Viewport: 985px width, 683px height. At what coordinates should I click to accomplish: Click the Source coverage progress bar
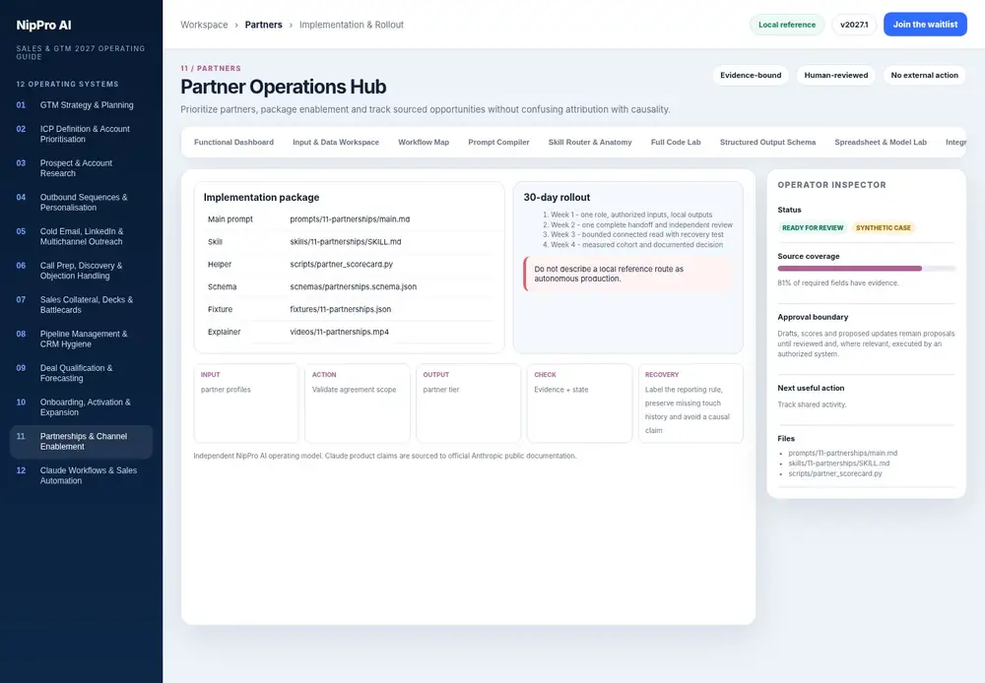(x=866, y=269)
